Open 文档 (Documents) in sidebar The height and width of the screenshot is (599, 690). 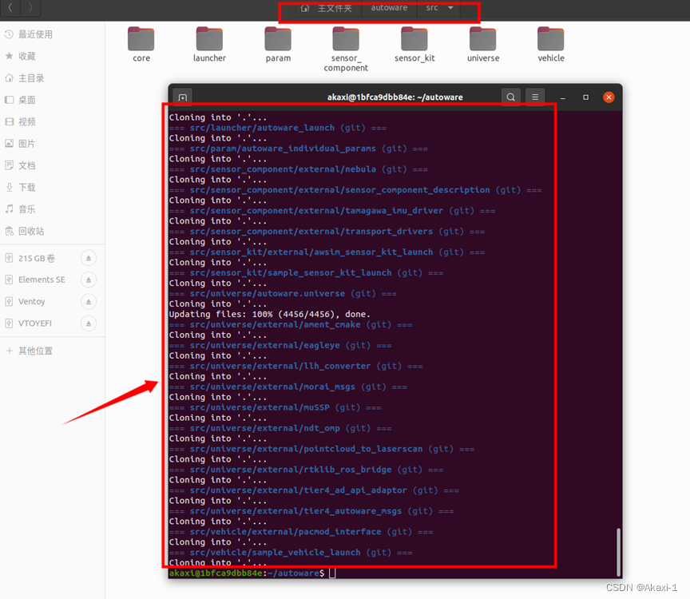coord(53,165)
